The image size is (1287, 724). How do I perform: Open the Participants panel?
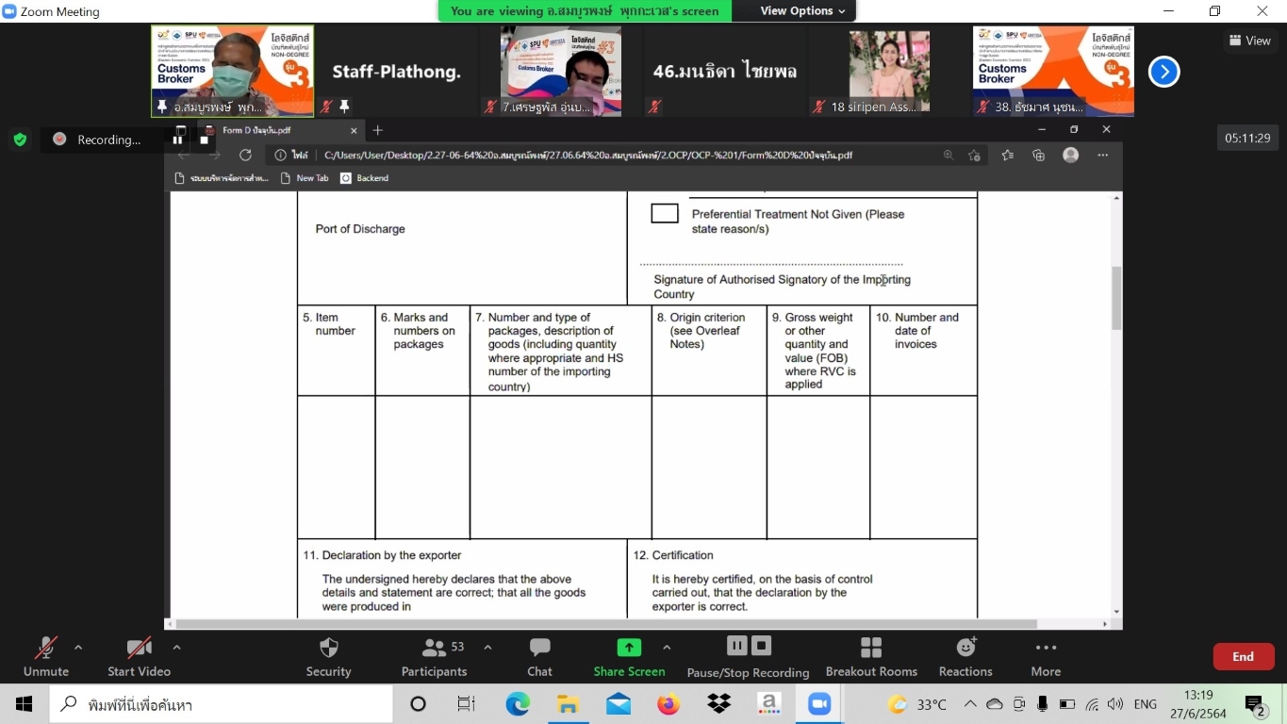click(x=434, y=656)
